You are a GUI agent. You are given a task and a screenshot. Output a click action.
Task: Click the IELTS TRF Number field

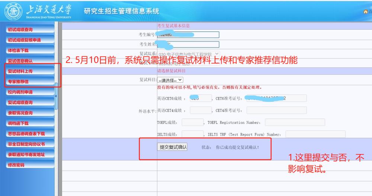click(315, 134)
